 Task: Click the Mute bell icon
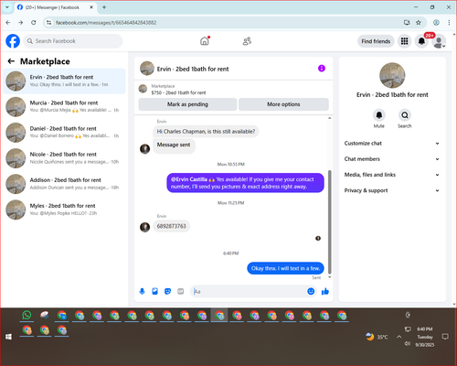tap(379, 115)
